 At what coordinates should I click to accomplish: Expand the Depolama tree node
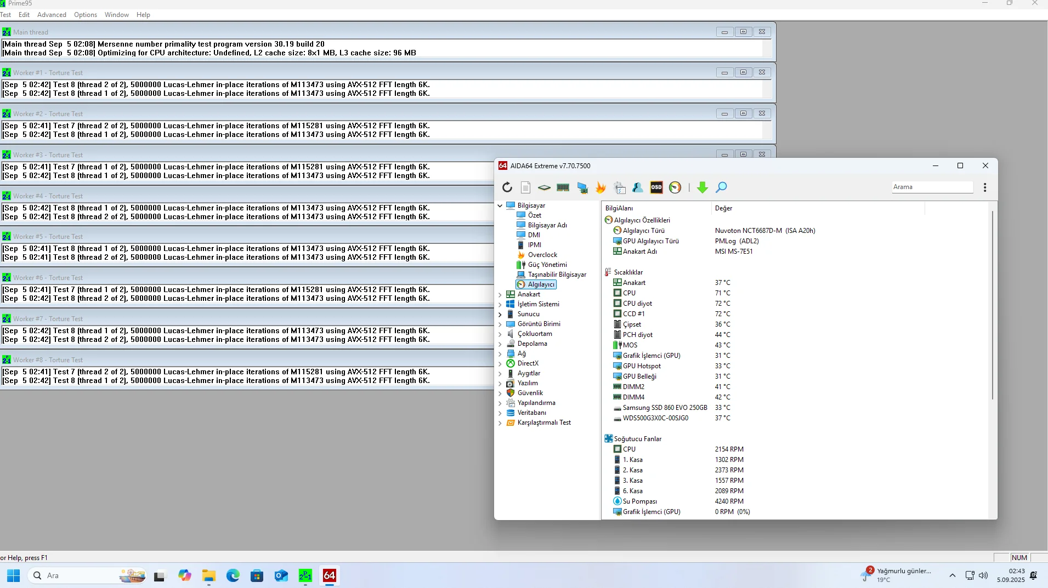pos(500,344)
